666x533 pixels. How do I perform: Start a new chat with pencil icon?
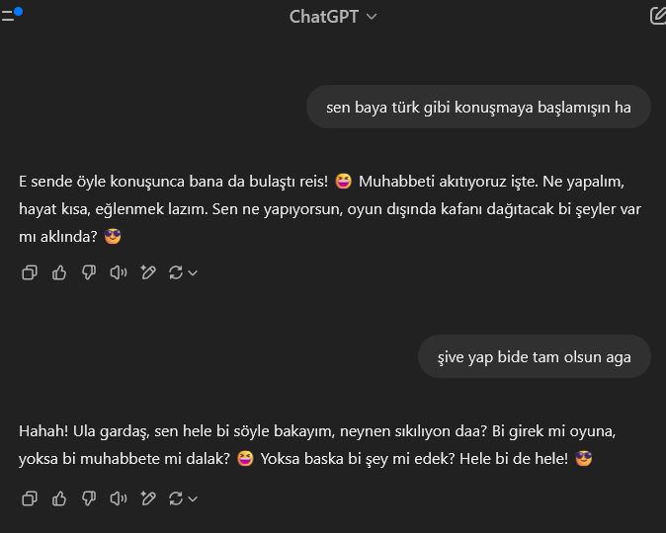pyautogui.click(x=658, y=16)
